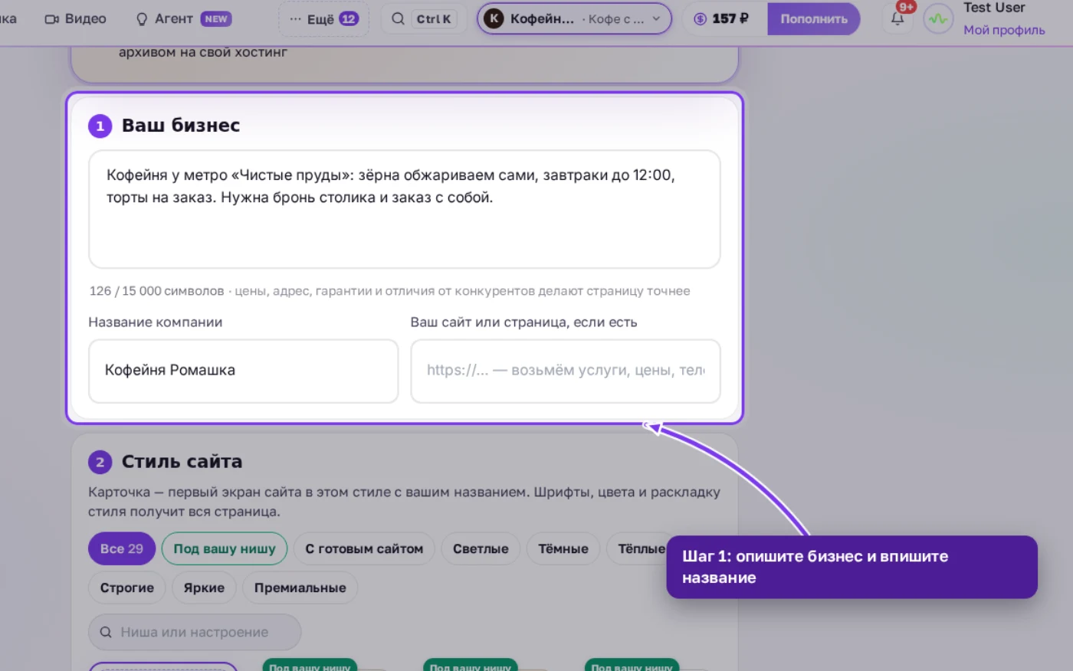The height and width of the screenshot is (671, 1073).
Task: Click the website URL input field
Action: [x=566, y=371]
